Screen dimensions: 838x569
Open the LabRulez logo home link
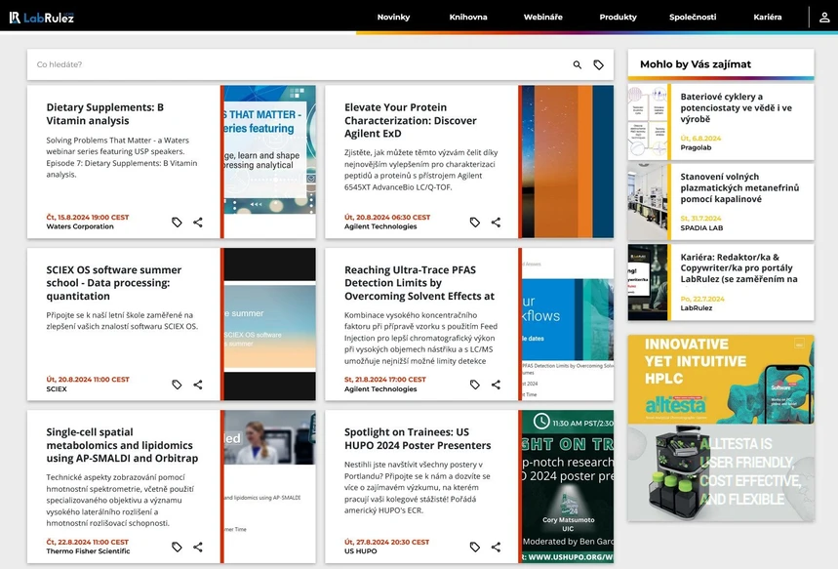(x=42, y=18)
